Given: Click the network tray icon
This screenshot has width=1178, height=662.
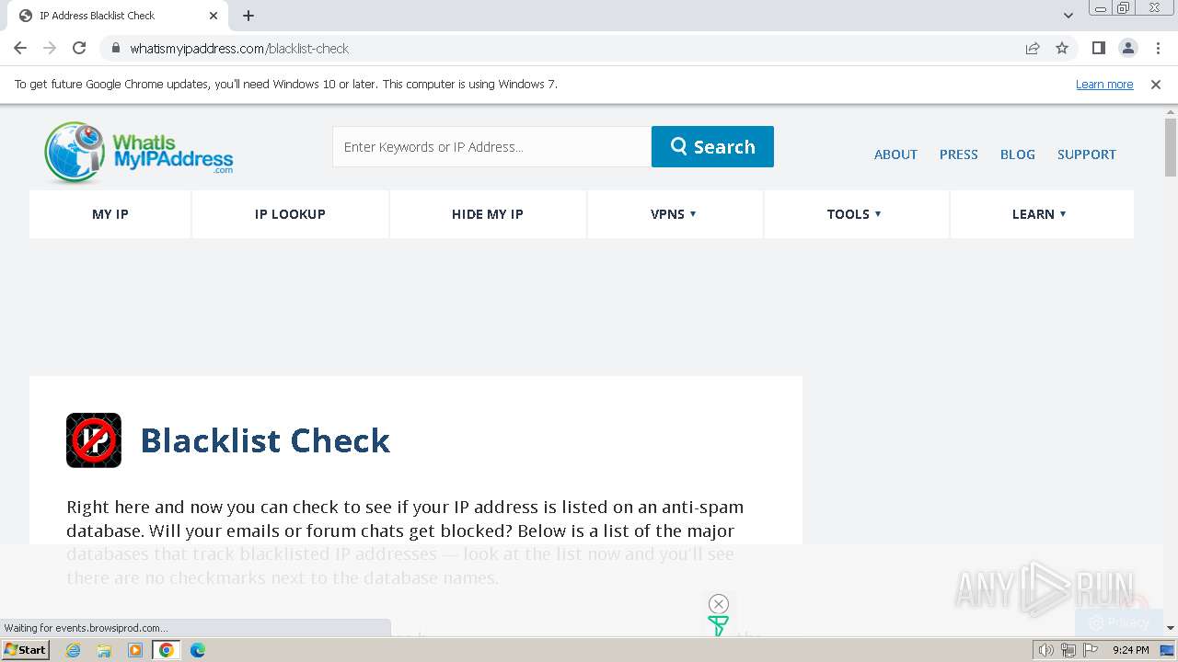Looking at the screenshot, I should pyautogui.click(x=1068, y=650).
